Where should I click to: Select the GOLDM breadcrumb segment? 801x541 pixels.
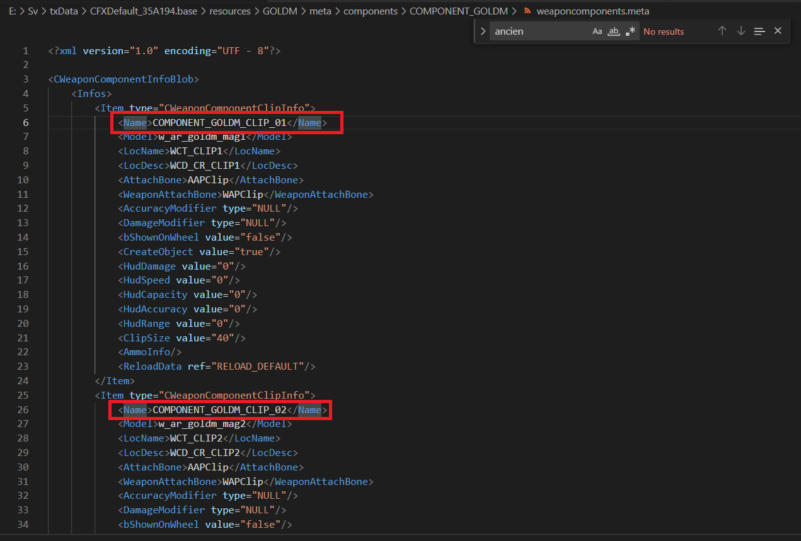pyautogui.click(x=281, y=11)
